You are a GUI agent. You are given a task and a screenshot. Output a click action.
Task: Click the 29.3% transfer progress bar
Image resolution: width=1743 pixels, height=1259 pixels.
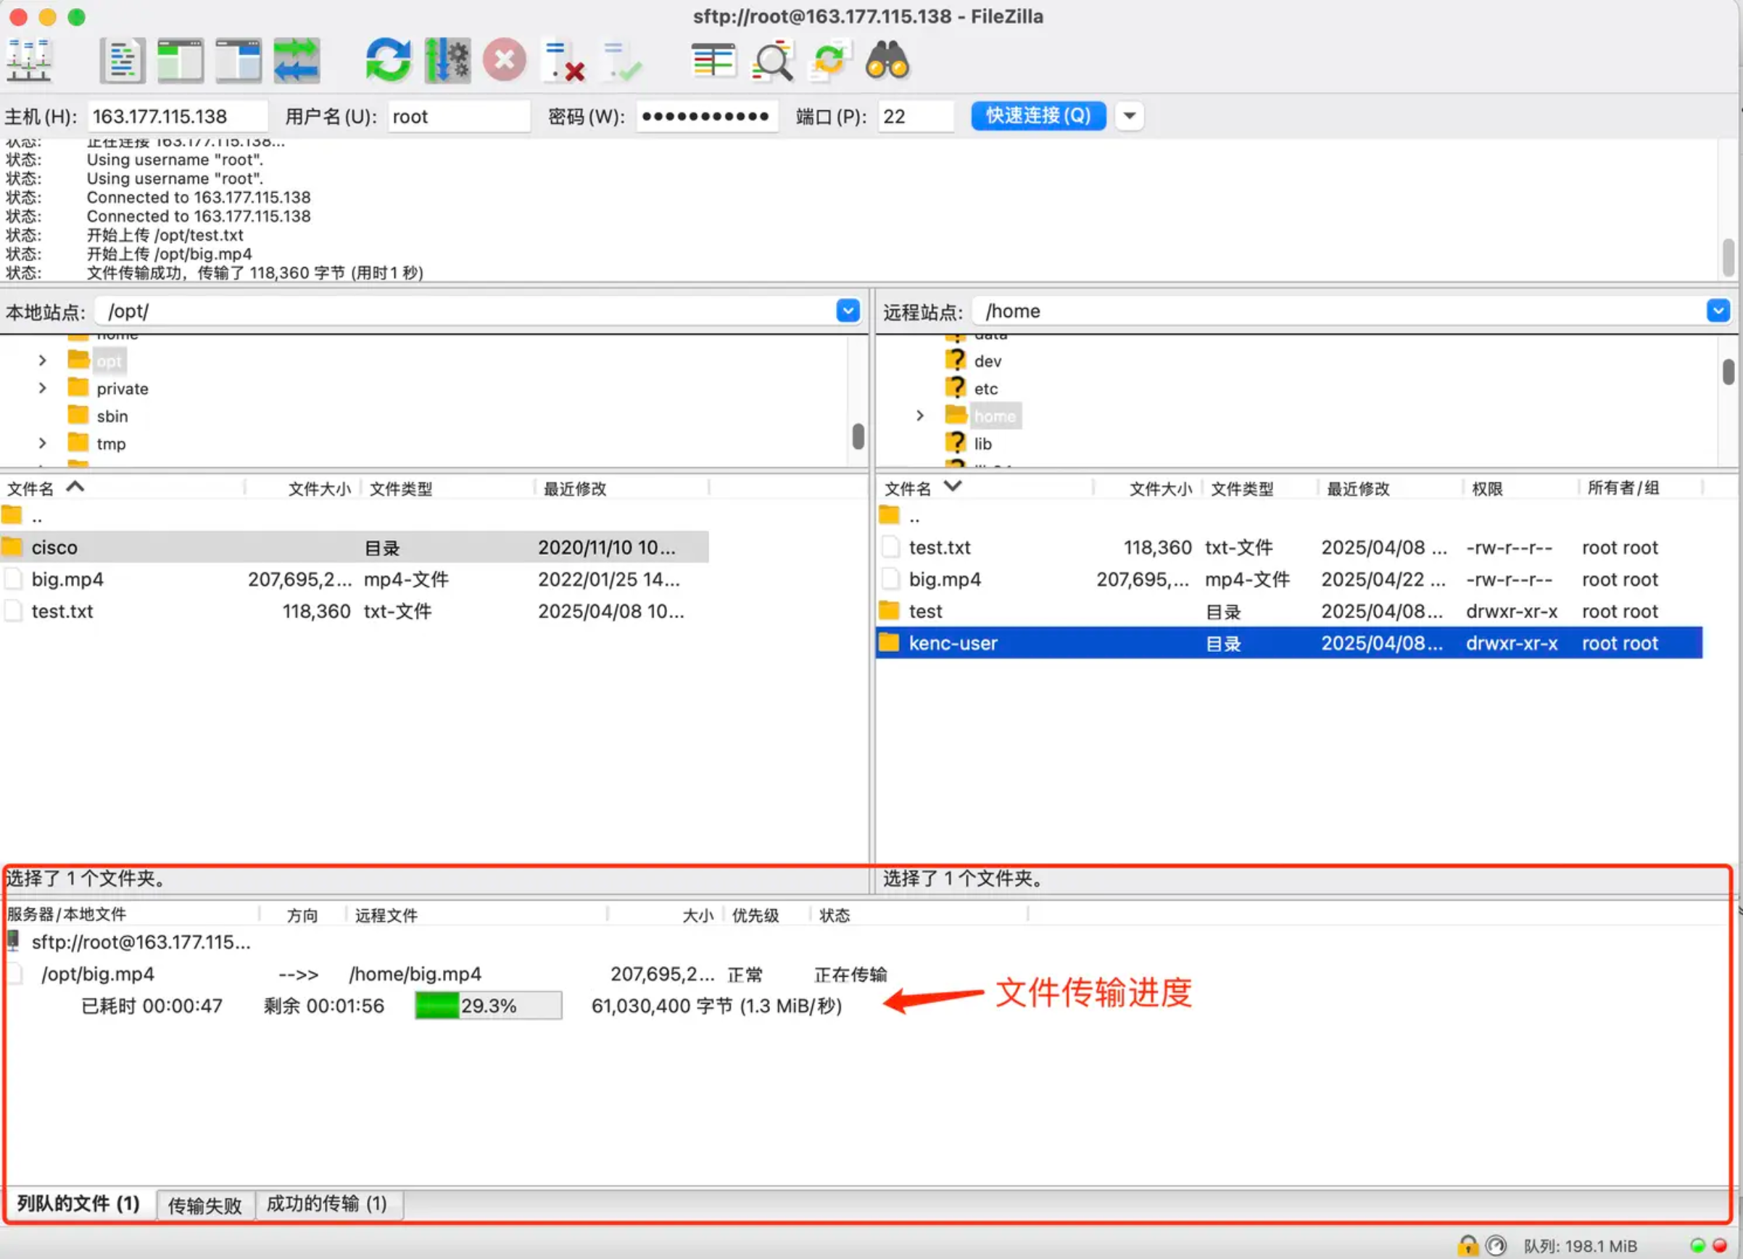(x=488, y=1005)
